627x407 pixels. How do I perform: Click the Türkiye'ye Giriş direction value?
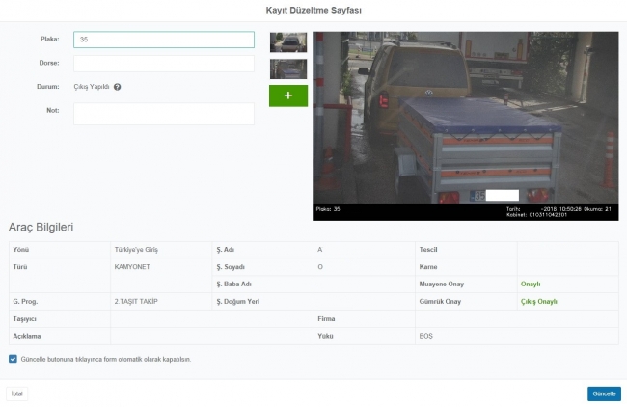pyautogui.click(x=138, y=249)
